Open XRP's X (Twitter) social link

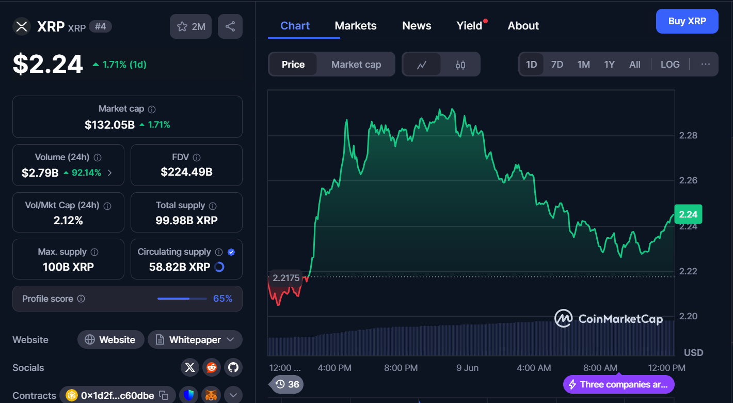tap(190, 368)
